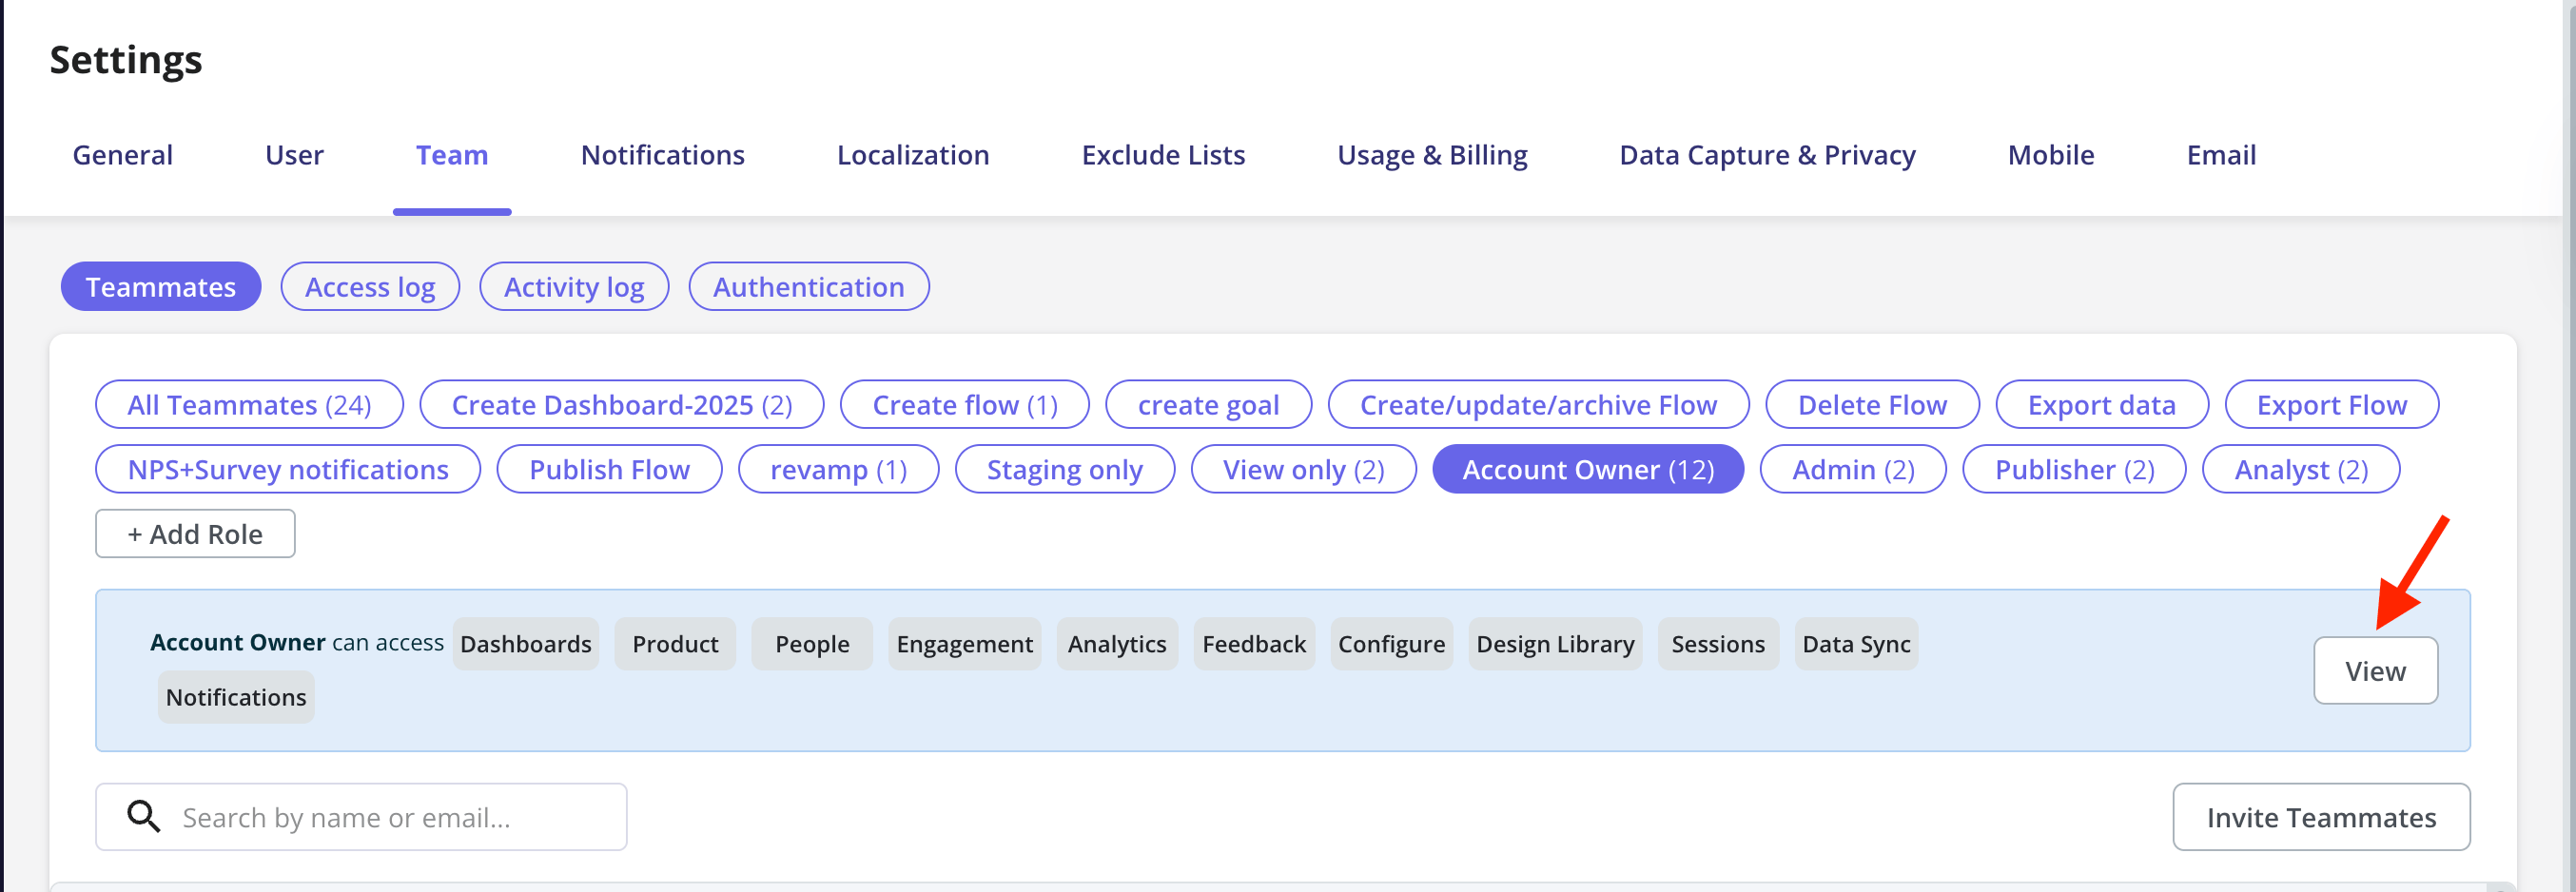
Task: Select the Staging only role
Action: pos(1064,469)
